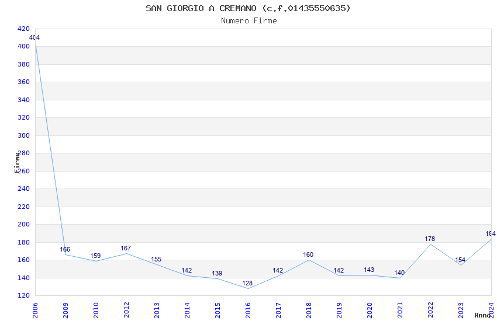
Task: Click the 142 data label above 2019
Action: 339,270
